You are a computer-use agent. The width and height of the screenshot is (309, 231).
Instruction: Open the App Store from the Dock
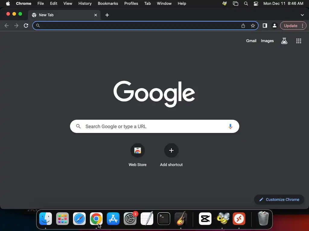click(x=113, y=219)
